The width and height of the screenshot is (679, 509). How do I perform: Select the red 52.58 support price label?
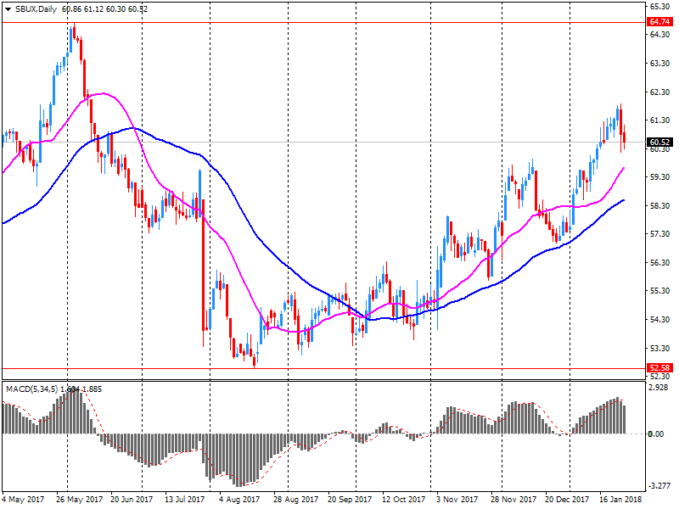pyautogui.click(x=659, y=367)
